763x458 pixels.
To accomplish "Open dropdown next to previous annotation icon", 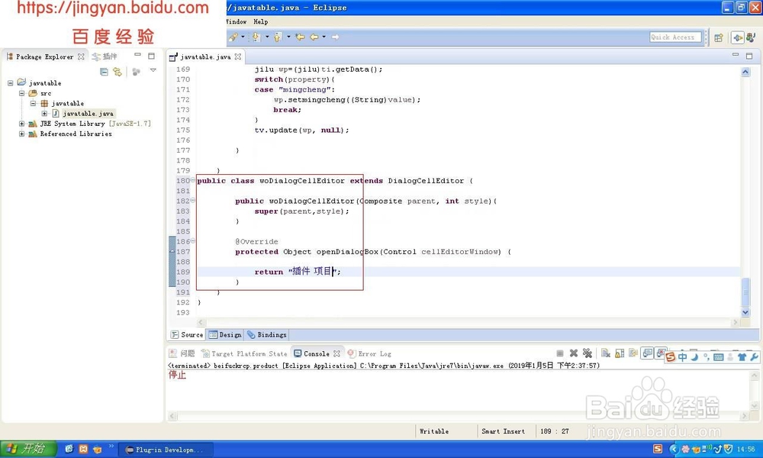I will 288,37.
